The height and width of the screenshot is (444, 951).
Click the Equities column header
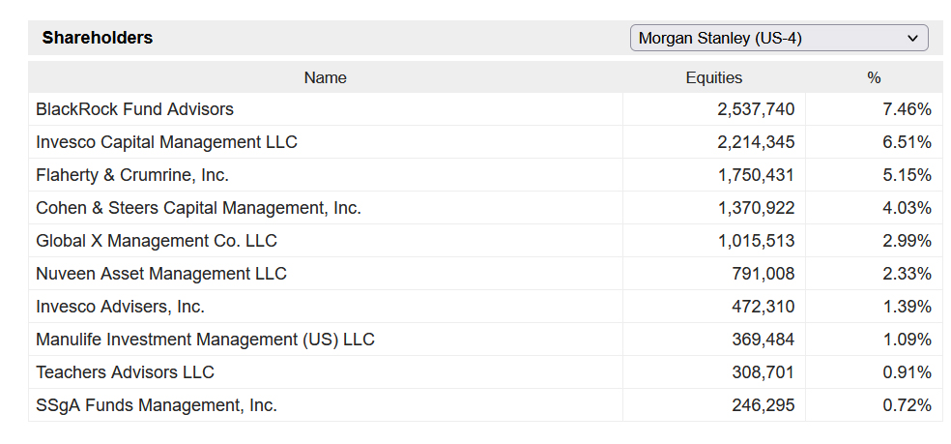click(713, 77)
